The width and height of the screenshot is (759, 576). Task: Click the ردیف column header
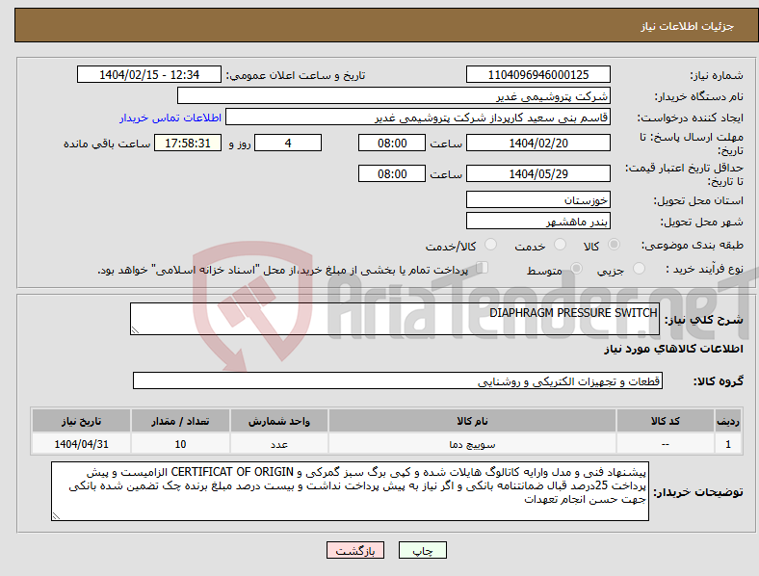coord(728,421)
